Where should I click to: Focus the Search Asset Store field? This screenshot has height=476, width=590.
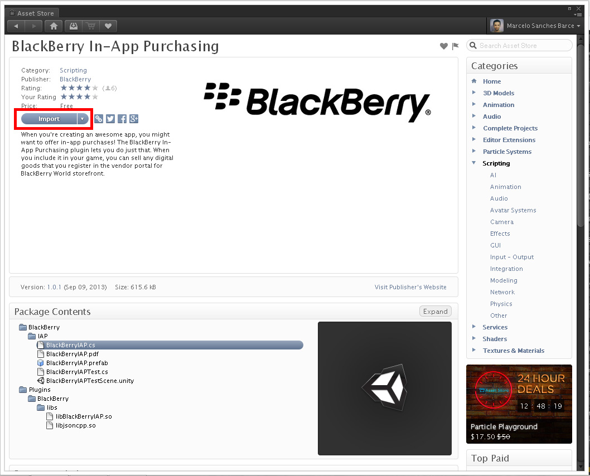click(x=519, y=46)
